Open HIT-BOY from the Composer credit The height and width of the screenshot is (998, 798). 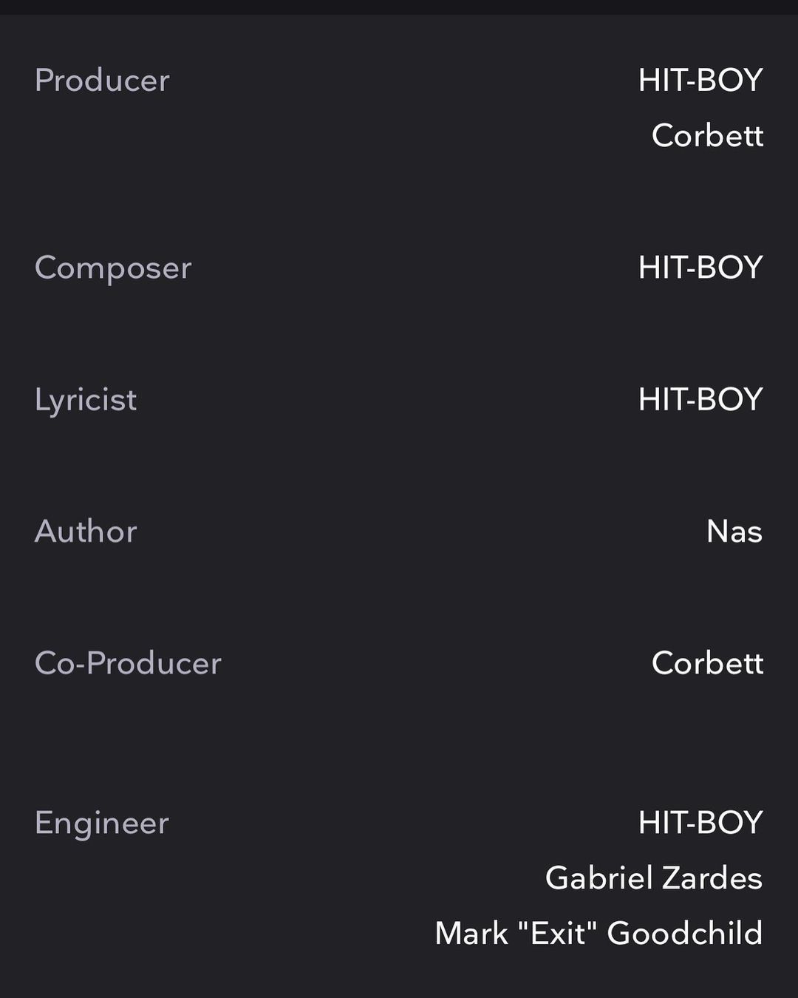pos(700,267)
